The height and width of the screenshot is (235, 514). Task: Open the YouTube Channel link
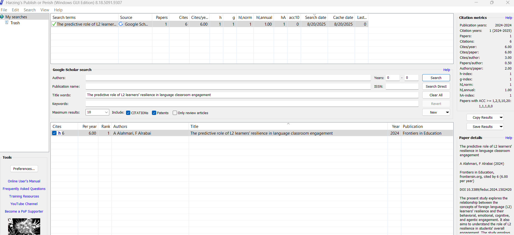[x=24, y=204]
